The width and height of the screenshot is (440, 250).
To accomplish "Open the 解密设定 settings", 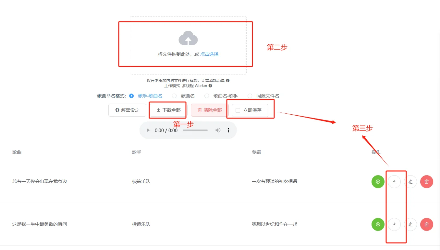I will (x=127, y=110).
